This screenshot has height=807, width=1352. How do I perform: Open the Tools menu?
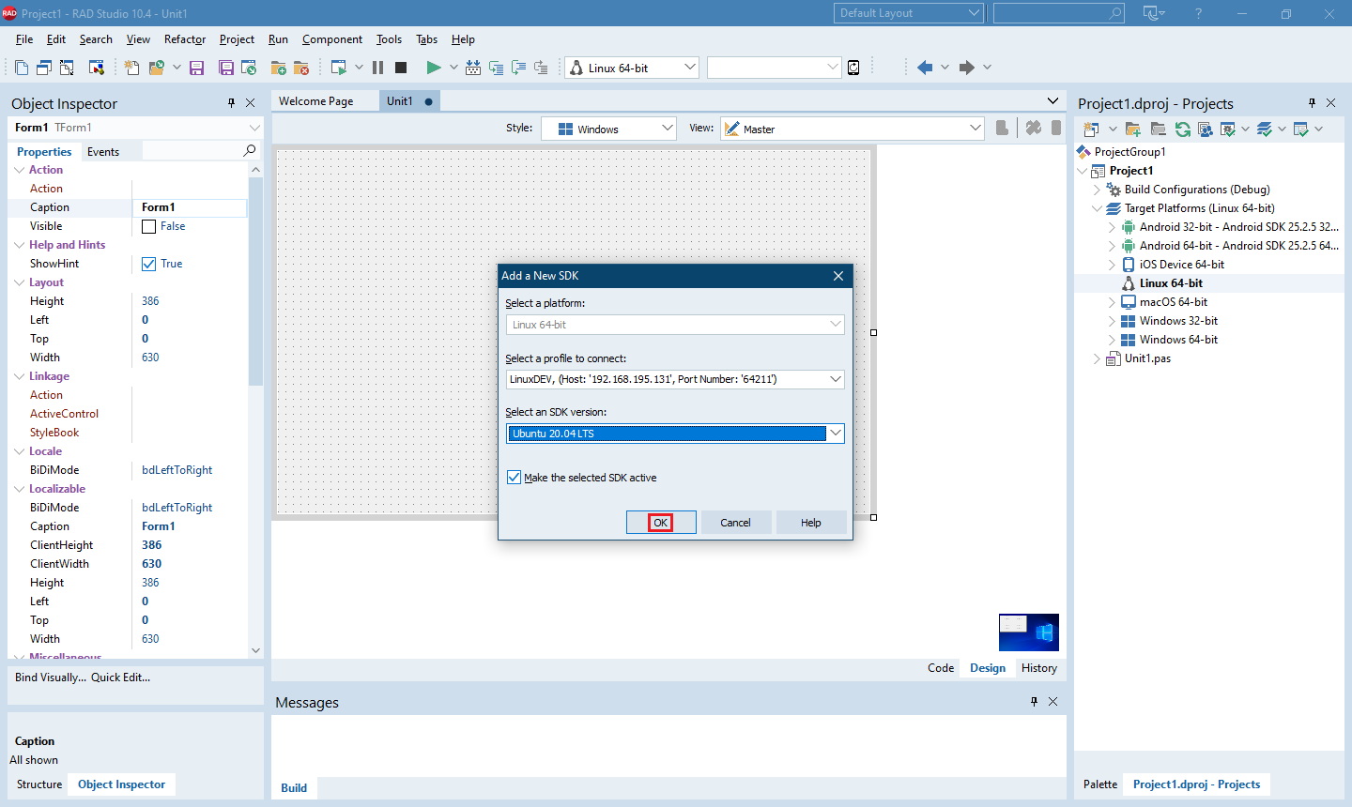[389, 39]
